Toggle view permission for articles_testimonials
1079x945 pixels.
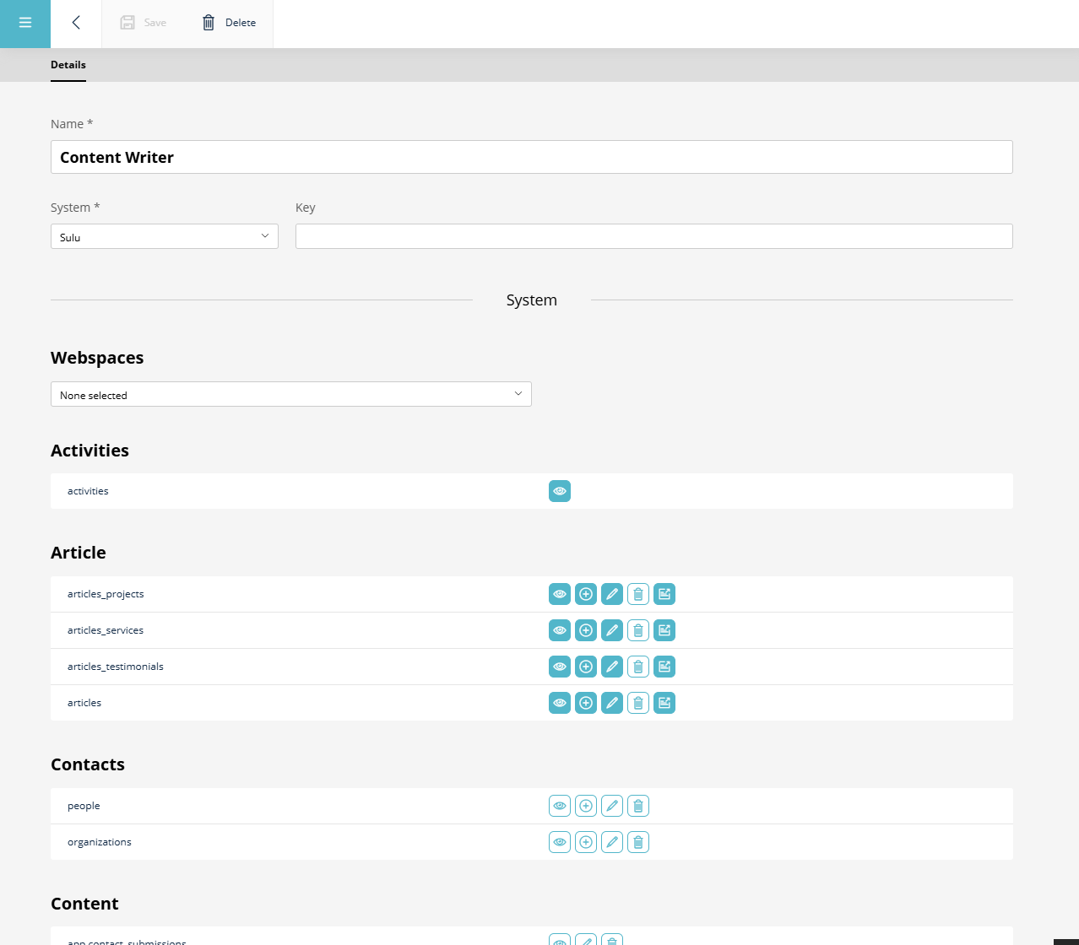(x=560, y=667)
